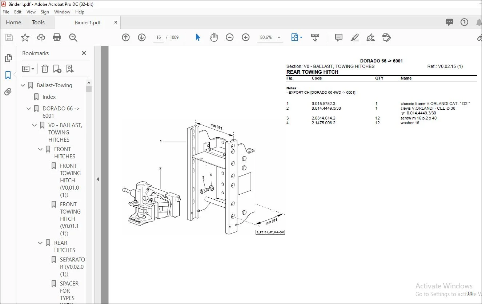Upload the file with the cloud arrow icon
This screenshot has height=304, width=482.
(x=41, y=37)
